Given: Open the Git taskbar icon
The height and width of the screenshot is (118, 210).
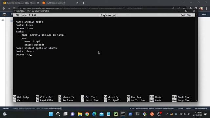Looking at the screenshot, I should point(145,114).
